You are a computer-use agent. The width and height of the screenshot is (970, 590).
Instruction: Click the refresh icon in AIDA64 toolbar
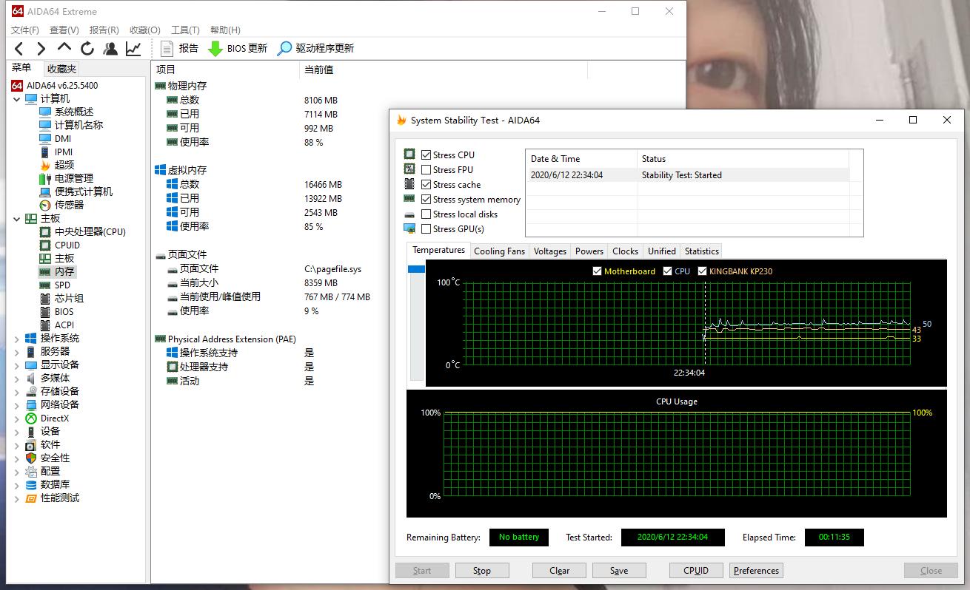click(87, 49)
